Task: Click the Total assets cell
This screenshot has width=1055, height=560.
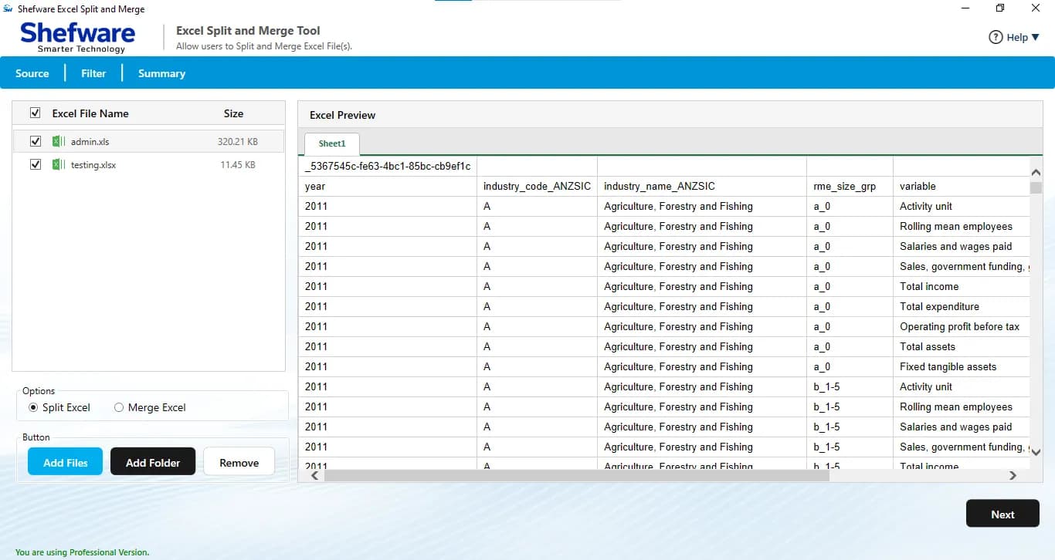Action: tap(961, 346)
